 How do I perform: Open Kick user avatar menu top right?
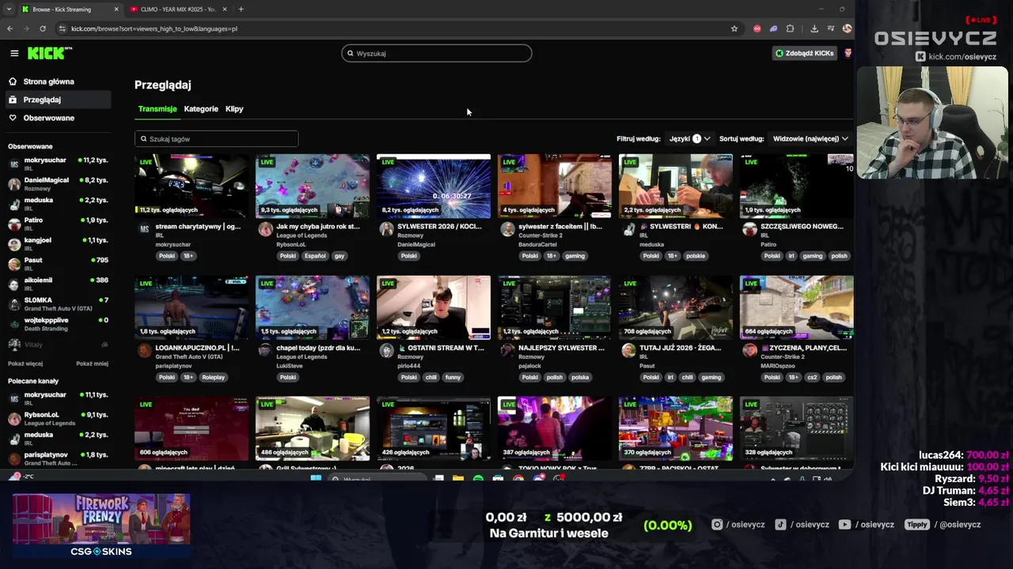click(x=848, y=53)
